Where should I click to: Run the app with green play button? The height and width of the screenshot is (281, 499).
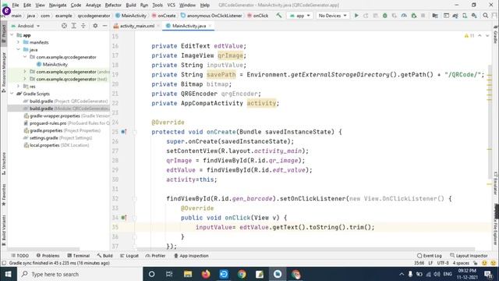click(x=356, y=16)
